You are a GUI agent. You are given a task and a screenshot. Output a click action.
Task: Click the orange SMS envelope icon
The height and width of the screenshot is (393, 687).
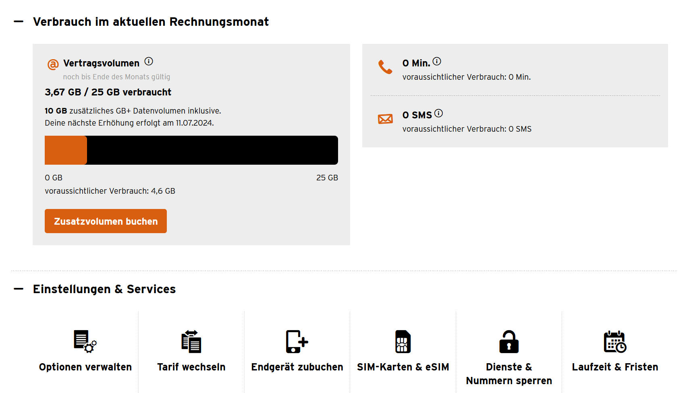pyautogui.click(x=385, y=119)
